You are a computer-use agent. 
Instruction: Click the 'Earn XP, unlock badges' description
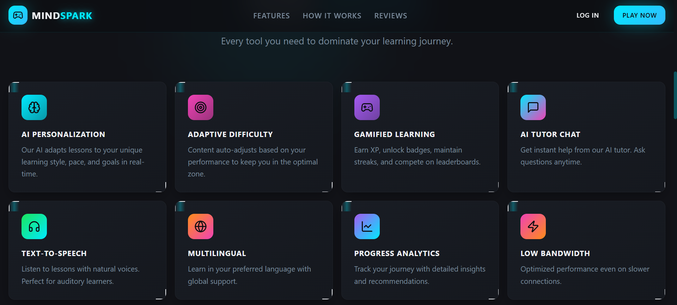[417, 156]
